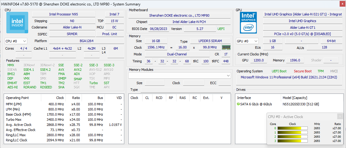
Task: Click the AVX2 feature label
Action: tap(78, 70)
